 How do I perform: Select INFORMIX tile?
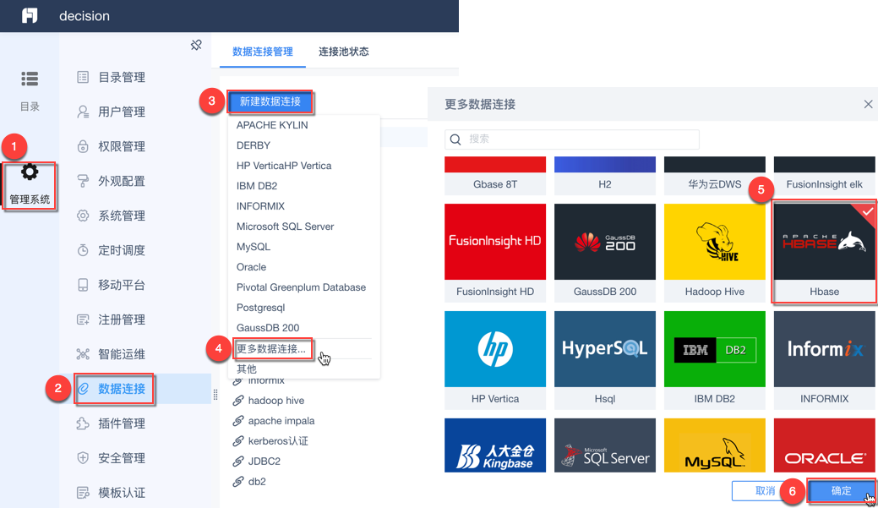pos(824,360)
